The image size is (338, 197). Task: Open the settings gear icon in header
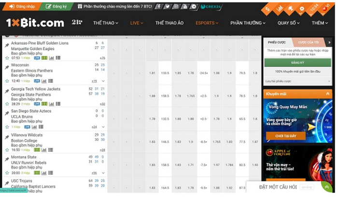coord(302,9)
